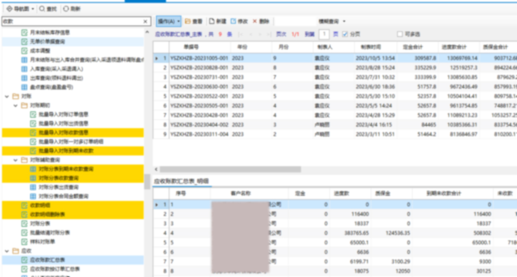Image resolution: width=517 pixels, height=277 pixels.
Task: Click the 查看 (view) folder icon
Action: click(187, 21)
